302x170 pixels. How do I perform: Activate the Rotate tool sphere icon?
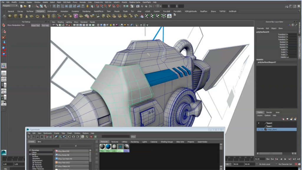pos(4,48)
